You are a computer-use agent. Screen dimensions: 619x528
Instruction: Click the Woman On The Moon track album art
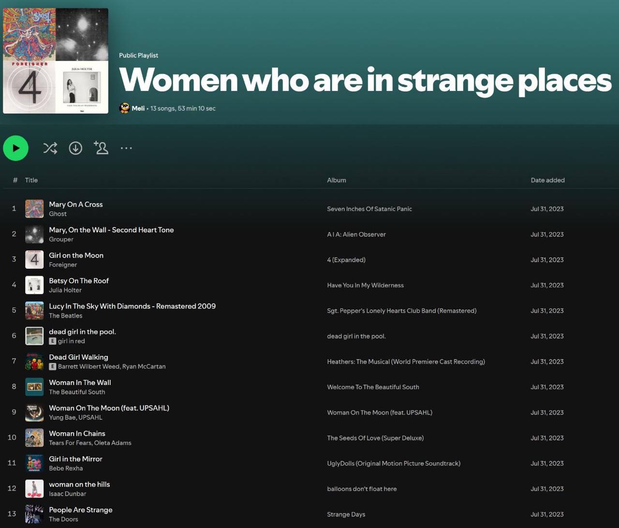point(34,412)
